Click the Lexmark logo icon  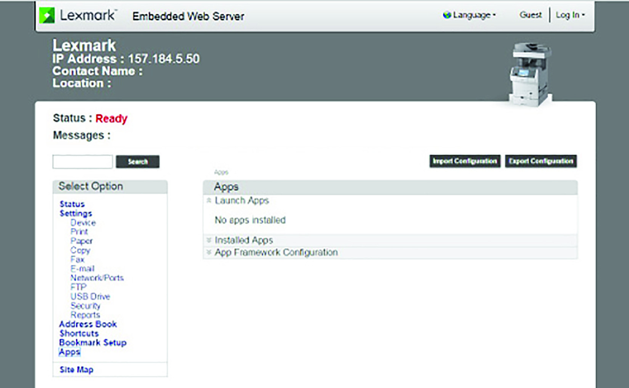(x=46, y=15)
